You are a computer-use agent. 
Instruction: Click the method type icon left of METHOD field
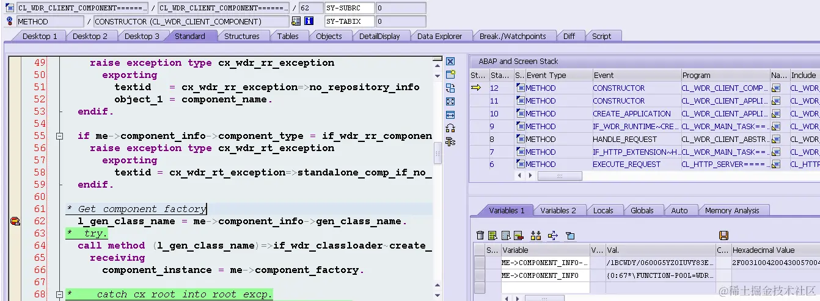point(9,21)
